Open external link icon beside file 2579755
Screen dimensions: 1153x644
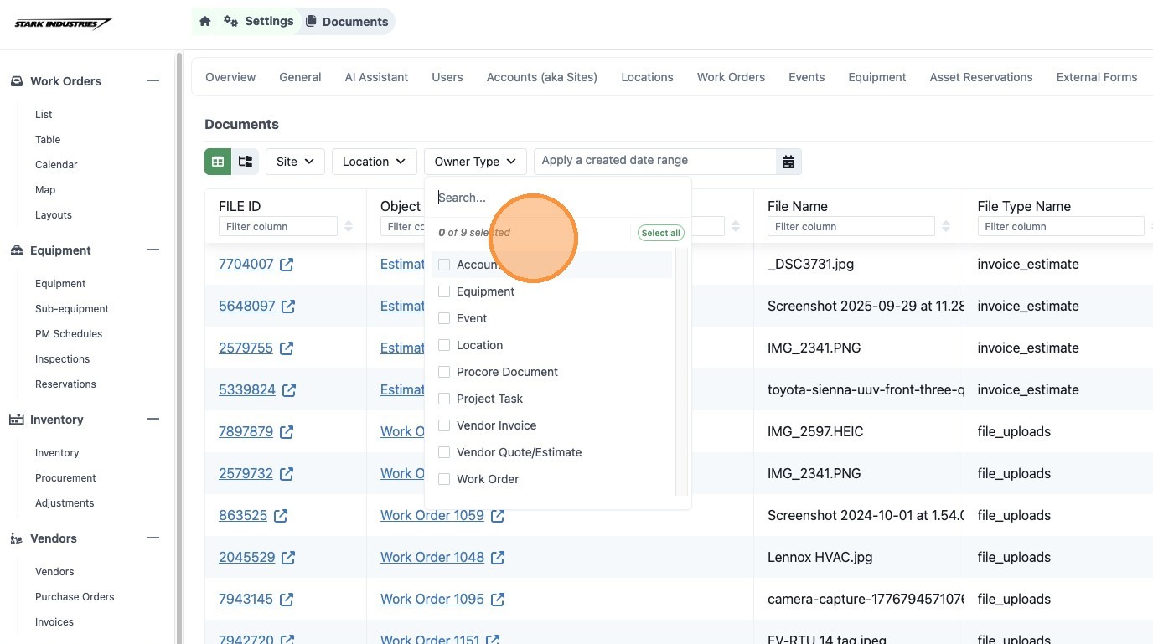point(287,348)
